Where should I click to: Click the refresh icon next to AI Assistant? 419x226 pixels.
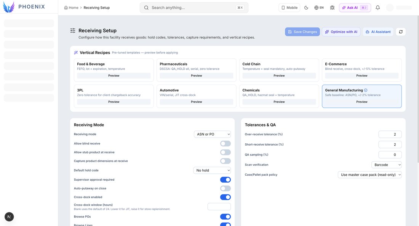[x=401, y=32]
